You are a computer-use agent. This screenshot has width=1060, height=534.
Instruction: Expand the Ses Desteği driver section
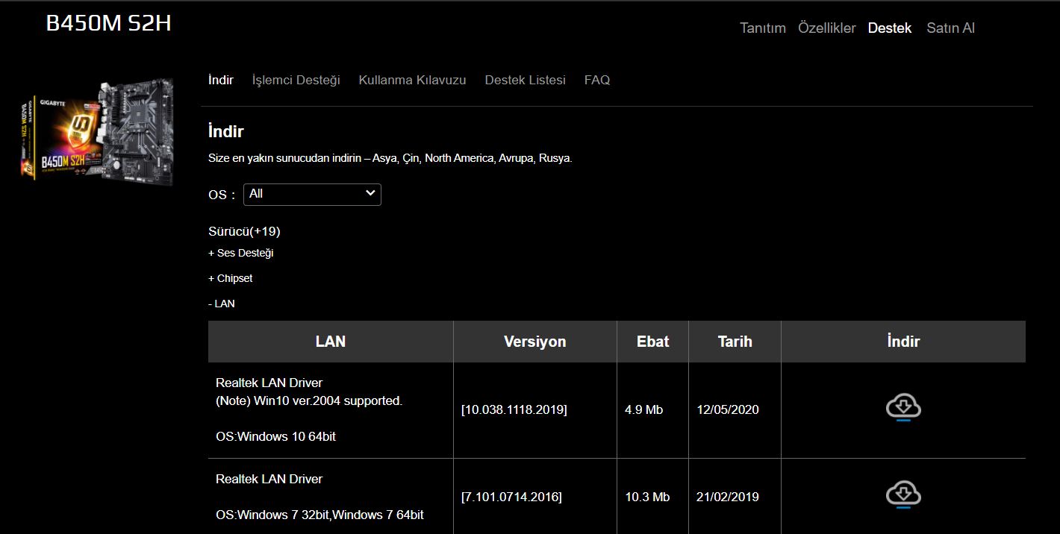click(x=241, y=253)
